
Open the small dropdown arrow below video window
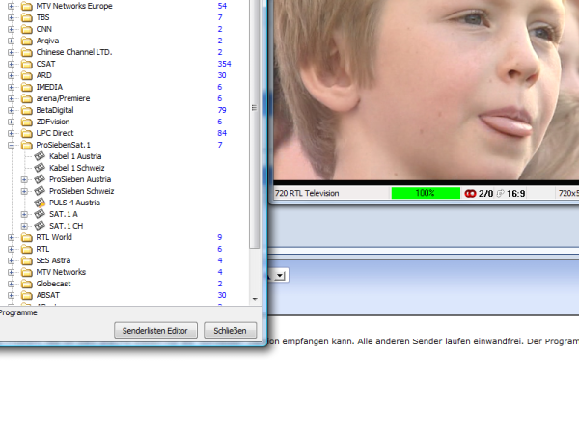click(280, 276)
